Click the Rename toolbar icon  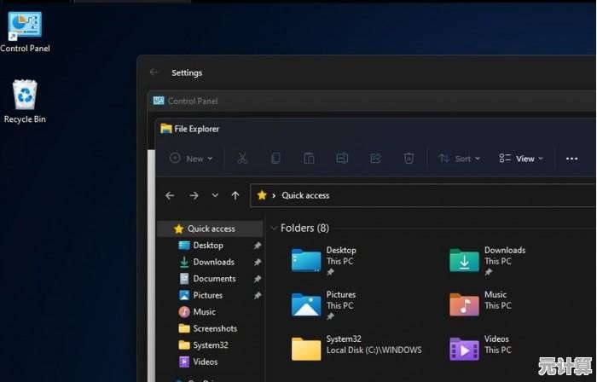click(x=342, y=159)
